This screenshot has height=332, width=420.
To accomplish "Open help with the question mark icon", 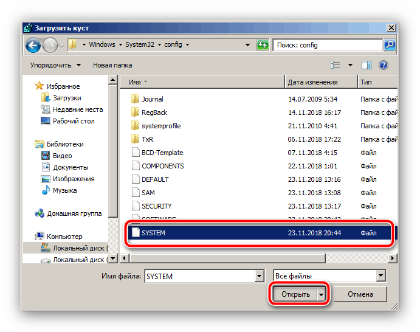I will tap(384, 65).
